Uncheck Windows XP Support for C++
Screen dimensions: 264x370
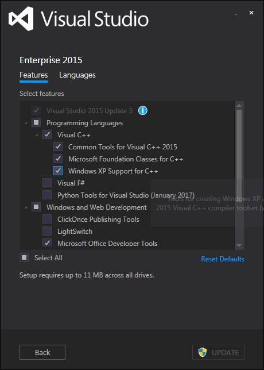click(x=58, y=171)
